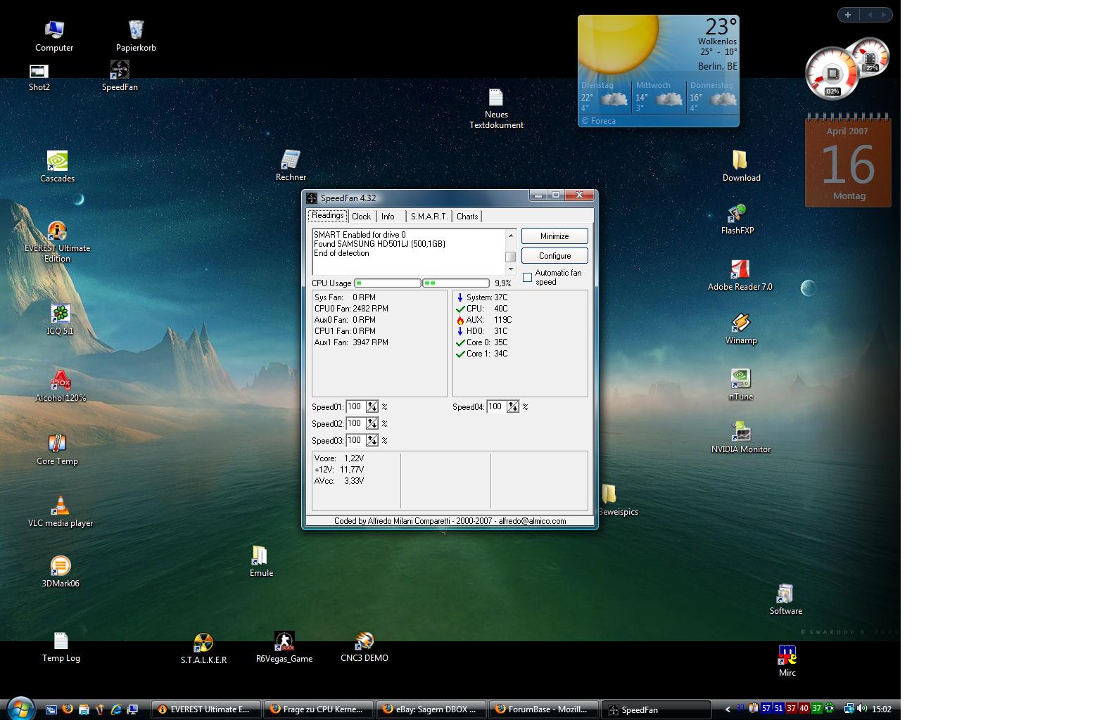
Task: Select the SpeedFan desktop shortcut
Action: point(120,76)
